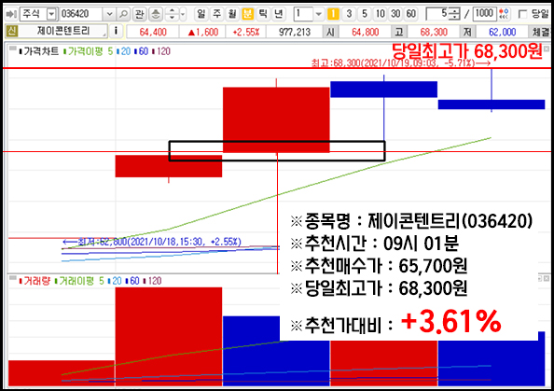Open the stock info 'i' icon
Image resolution: width=554 pixels, height=391 pixels.
click(116, 32)
